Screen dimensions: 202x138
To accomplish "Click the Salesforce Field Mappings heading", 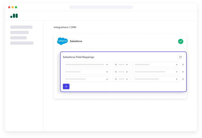I will click(x=78, y=57).
